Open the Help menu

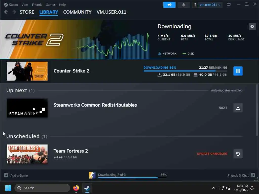(62, 5)
